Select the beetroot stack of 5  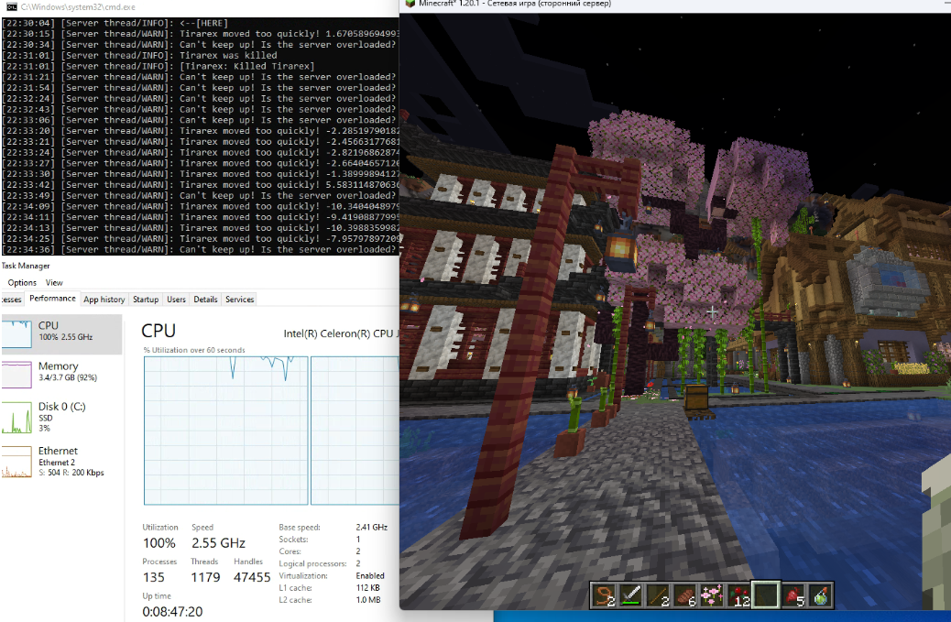792,595
